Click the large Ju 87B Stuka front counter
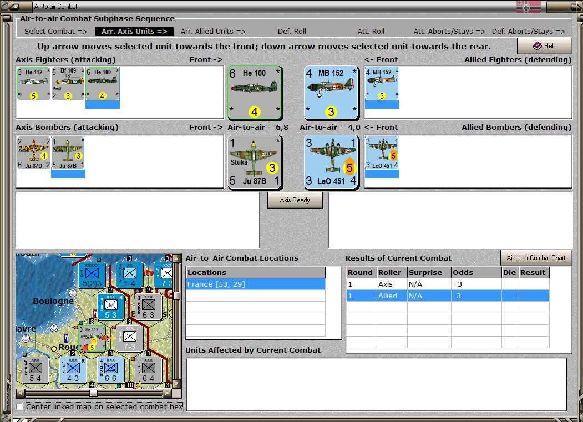This screenshot has width=583, height=422. [255, 162]
